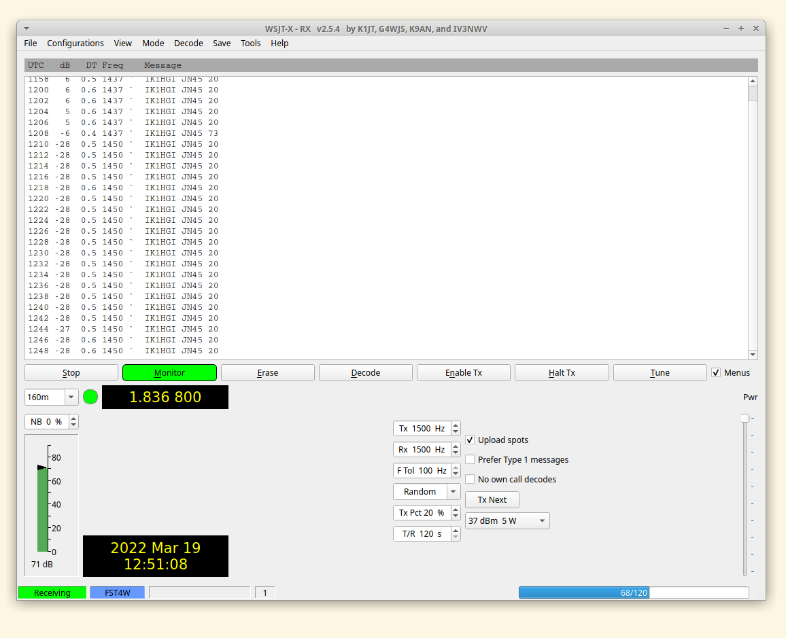Decrease Tx 1500 Hz frequency
786x638 pixels.
click(x=456, y=431)
